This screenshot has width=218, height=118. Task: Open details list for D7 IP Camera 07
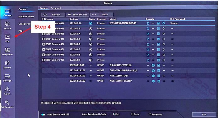click(158, 55)
